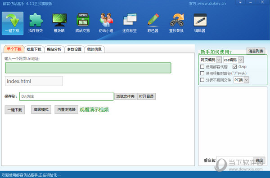Open the 迷你标签 windows icon
270x178 pixels.
point(130,23)
